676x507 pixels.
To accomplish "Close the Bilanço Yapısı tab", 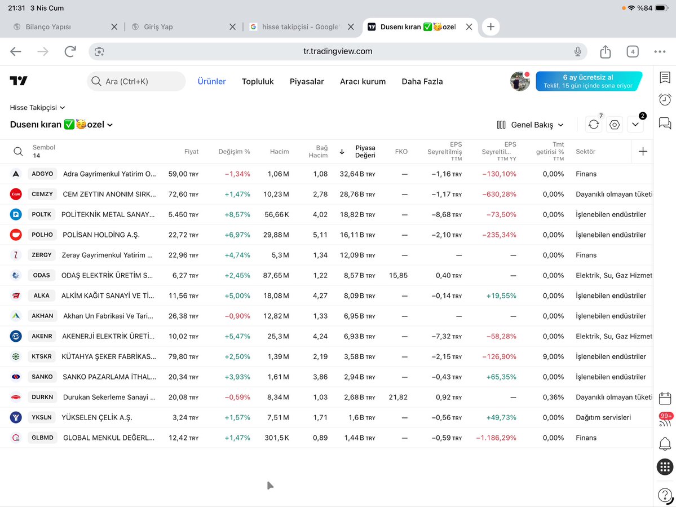I will (114, 27).
